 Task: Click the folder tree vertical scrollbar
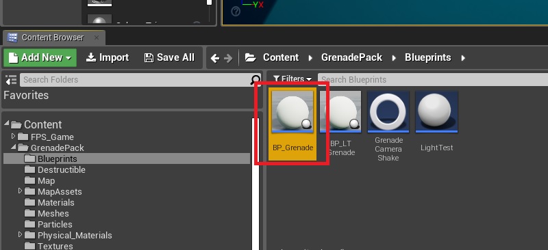tap(256, 184)
